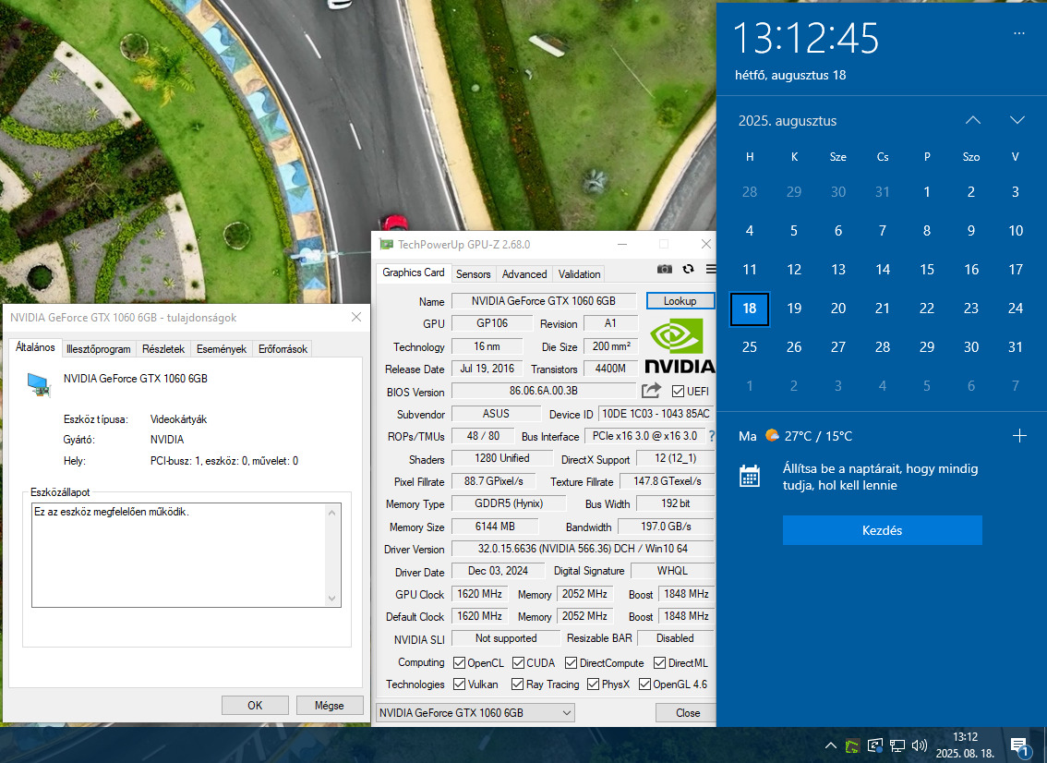Screen dimensions: 1047x763
Task: Click the weather icon next to 27°C
Action: (772, 436)
